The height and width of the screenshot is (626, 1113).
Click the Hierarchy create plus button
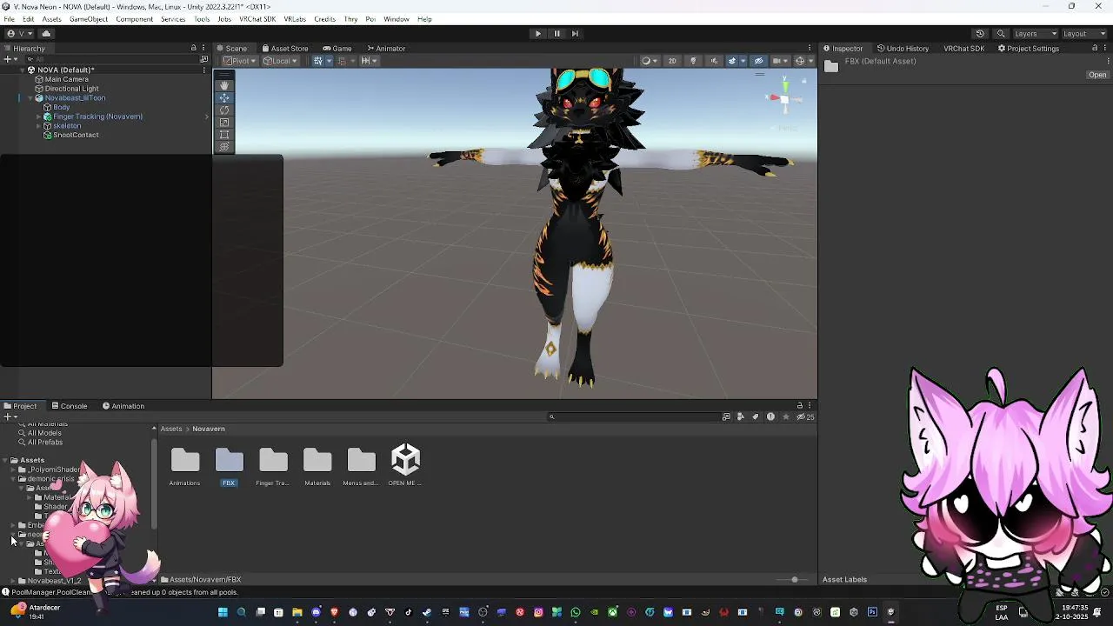(10, 59)
